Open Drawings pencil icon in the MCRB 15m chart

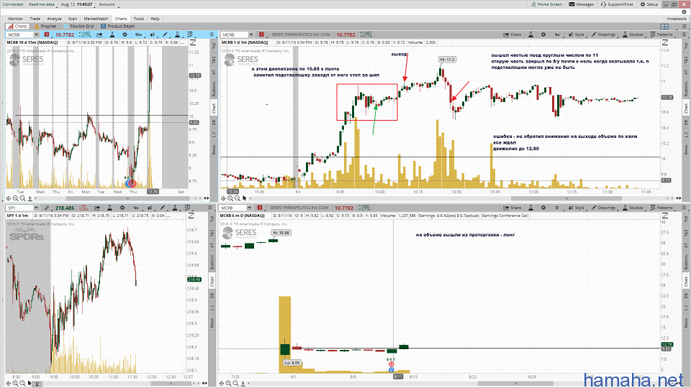coord(166,34)
